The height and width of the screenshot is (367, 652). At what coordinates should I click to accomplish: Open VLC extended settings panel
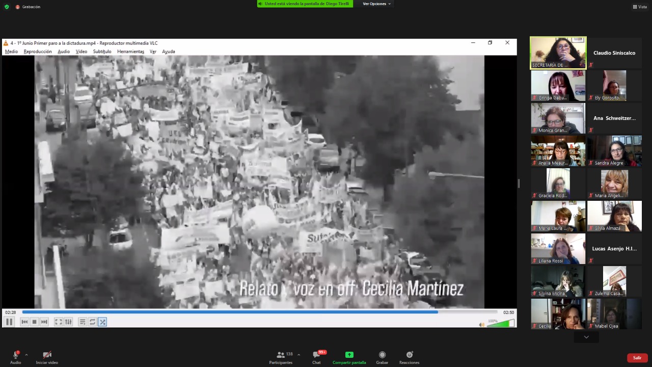(x=68, y=322)
